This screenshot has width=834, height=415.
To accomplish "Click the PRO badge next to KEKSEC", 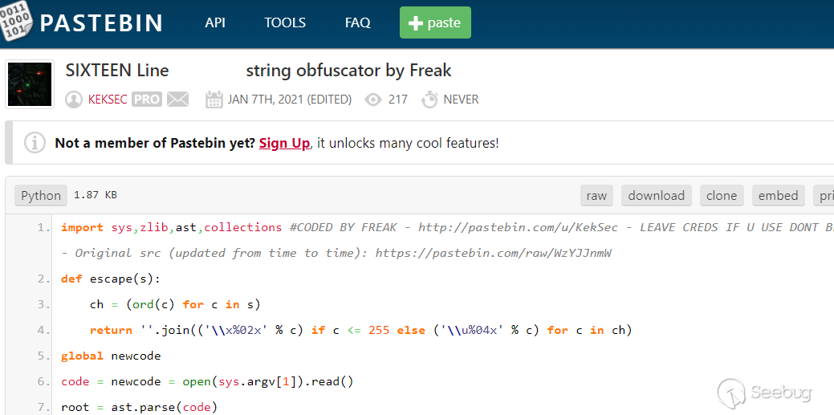I will 147,100.
